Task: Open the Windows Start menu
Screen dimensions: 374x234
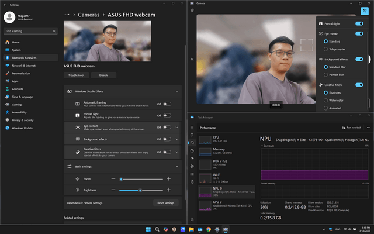Action: pyautogui.click(x=148, y=229)
